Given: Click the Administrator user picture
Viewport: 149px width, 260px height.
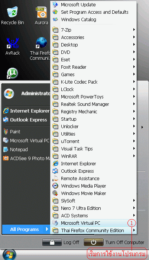Looking at the screenshot, I should click(9, 94).
